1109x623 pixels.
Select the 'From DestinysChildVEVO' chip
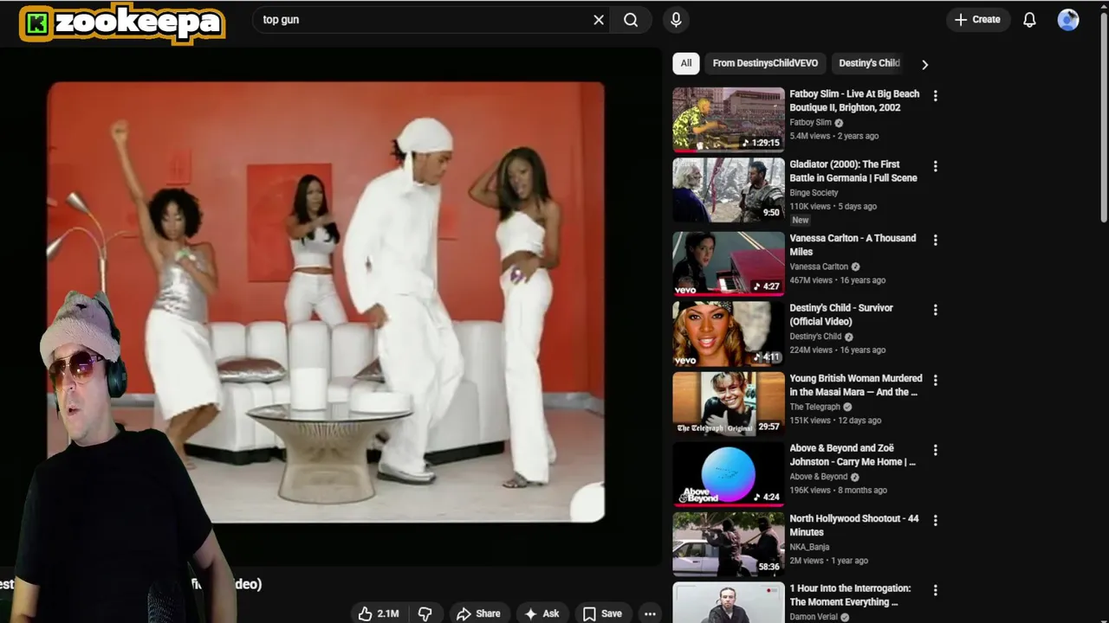(765, 63)
